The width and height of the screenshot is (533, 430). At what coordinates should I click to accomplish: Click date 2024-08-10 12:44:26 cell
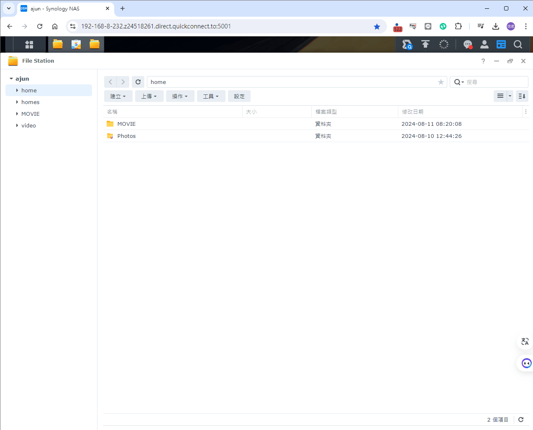[x=432, y=136]
